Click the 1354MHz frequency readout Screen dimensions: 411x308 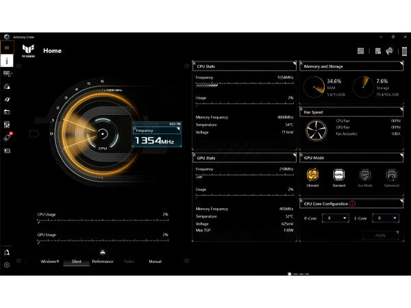[x=154, y=140]
